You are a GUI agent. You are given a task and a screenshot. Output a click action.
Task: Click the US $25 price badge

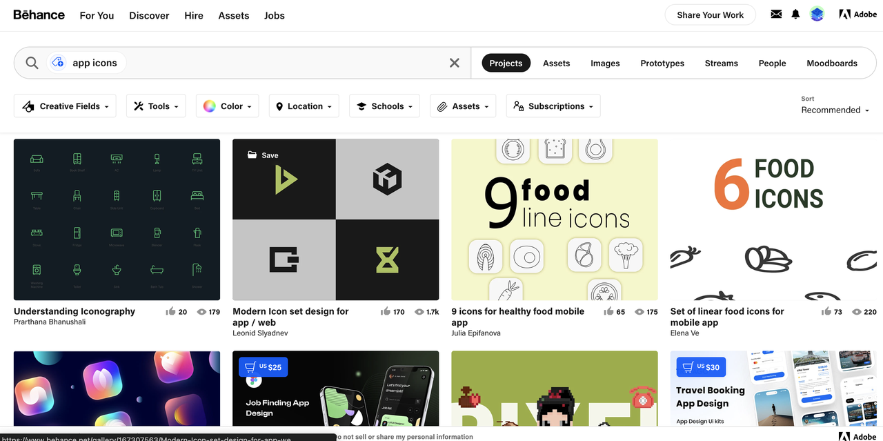[264, 367]
